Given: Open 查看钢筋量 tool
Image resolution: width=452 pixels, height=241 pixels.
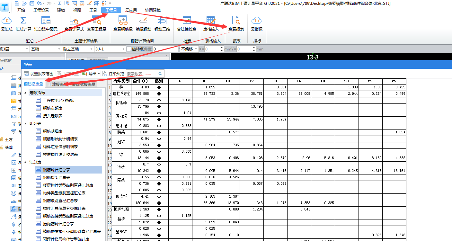Looking at the screenshot, I should 123,24.
